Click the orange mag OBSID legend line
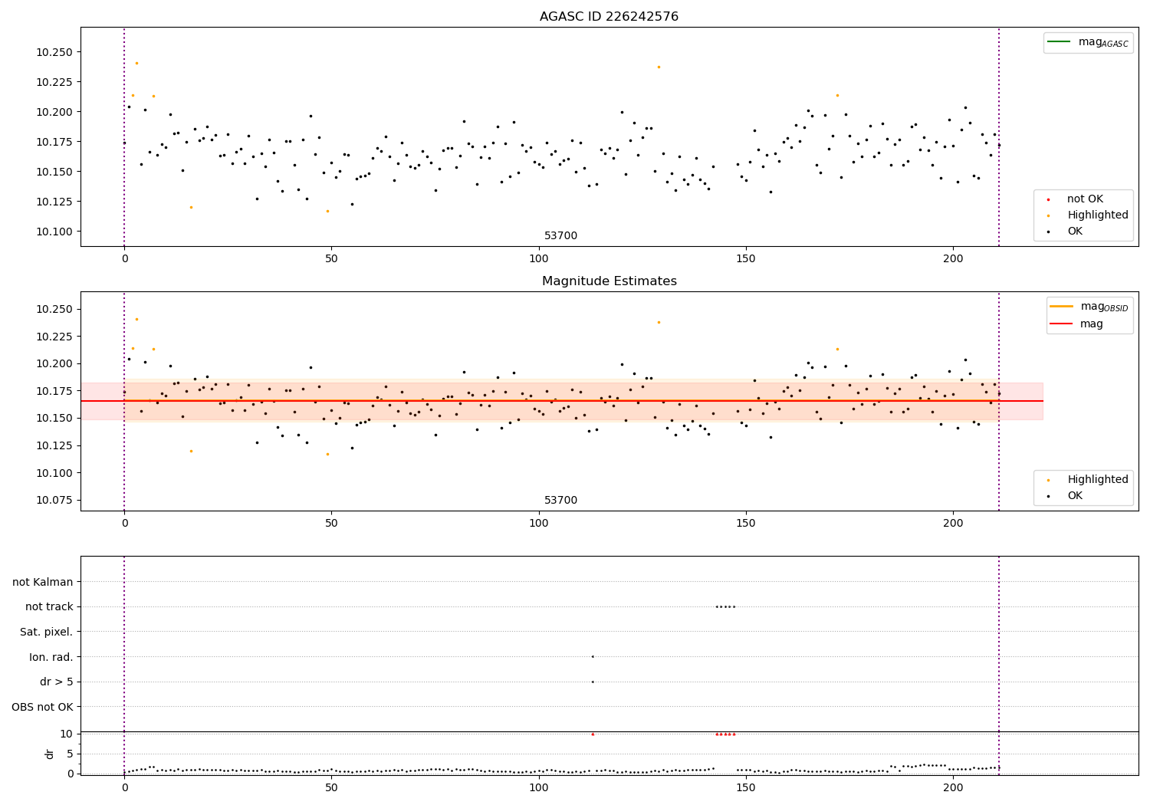Screen dimensions: 1150x805 point(1061,307)
